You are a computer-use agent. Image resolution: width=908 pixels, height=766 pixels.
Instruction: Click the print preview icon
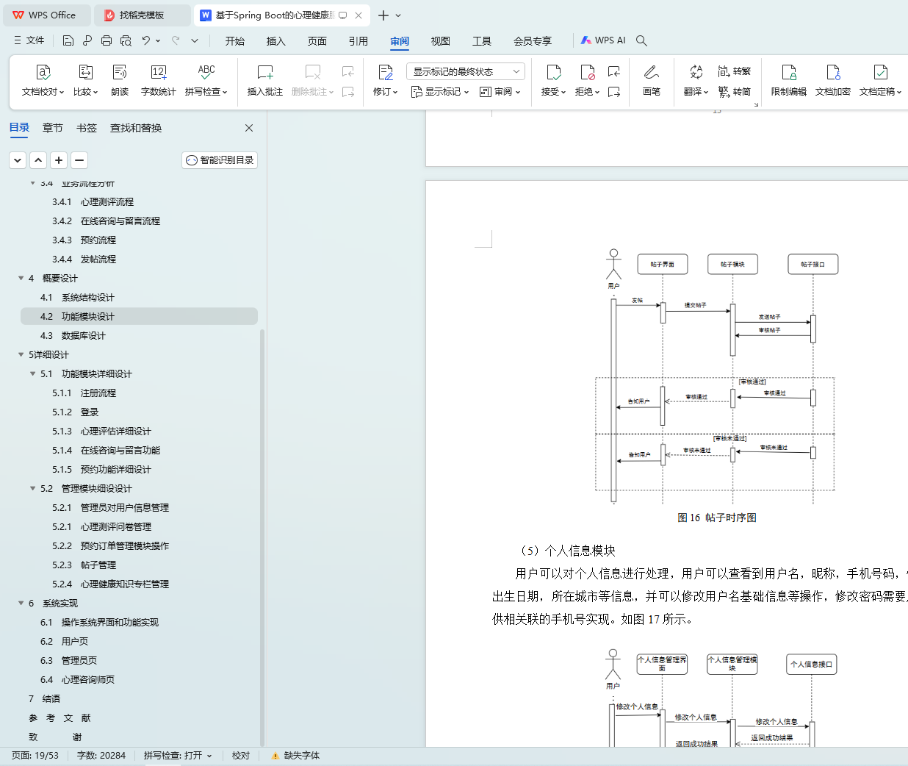(126, 40)
